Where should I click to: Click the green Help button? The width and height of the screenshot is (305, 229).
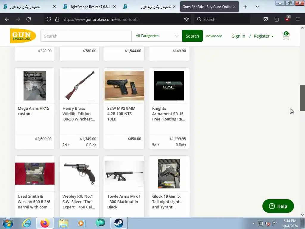(278, 206)
